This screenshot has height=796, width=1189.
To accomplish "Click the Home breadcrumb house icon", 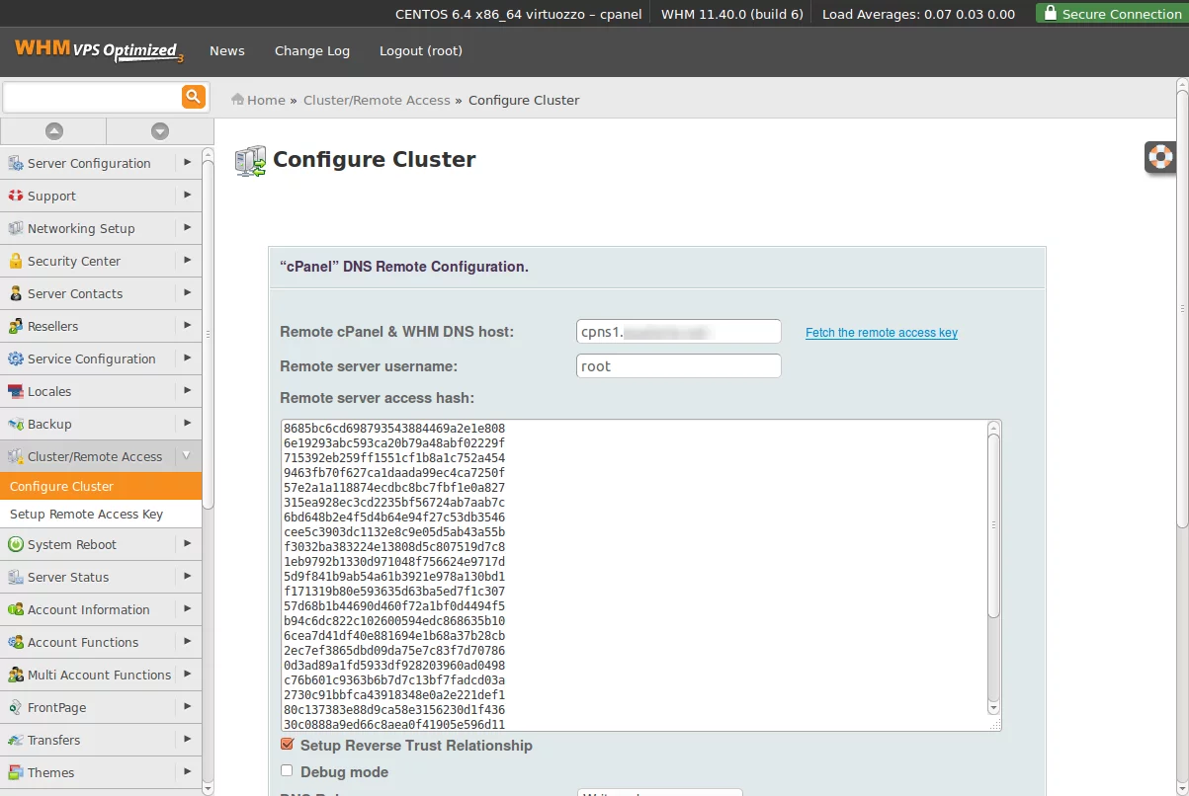I will click(x=237, y=99).
